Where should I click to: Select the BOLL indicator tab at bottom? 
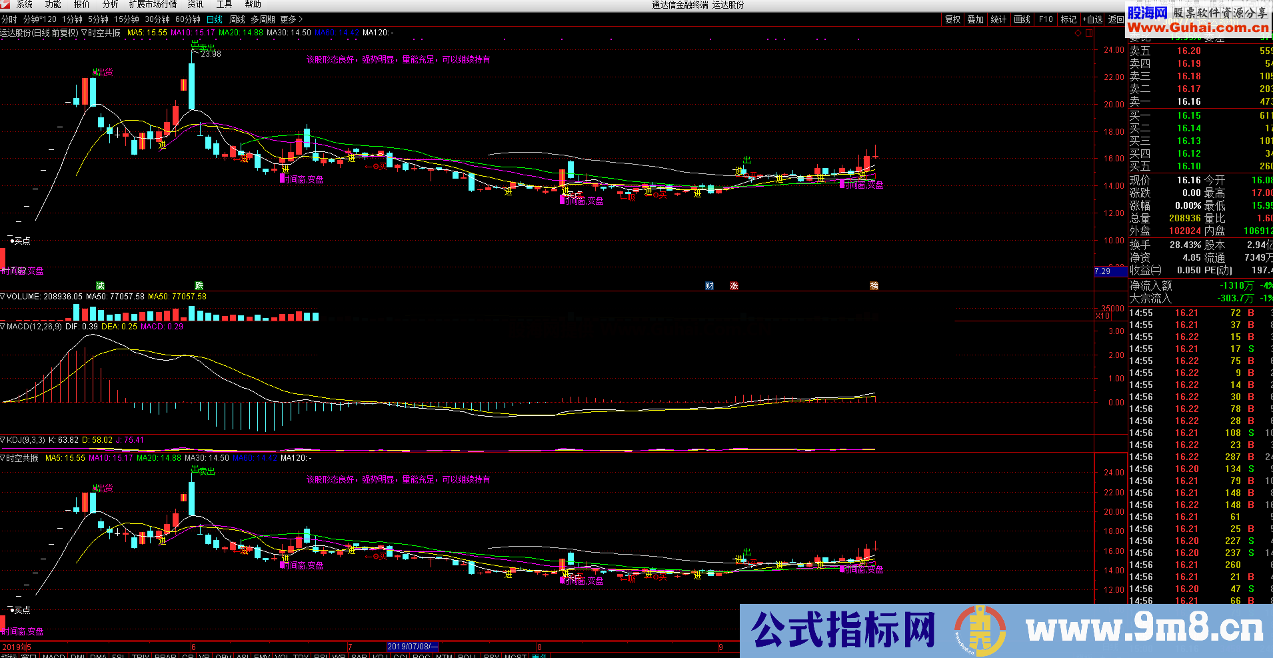(x=467, y=656)
